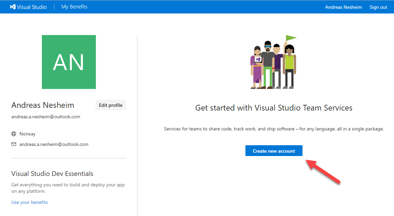This screenshot has height=216, width=394.
Task: Click the Get started with Team Services heading
Action: click(274, 108)
